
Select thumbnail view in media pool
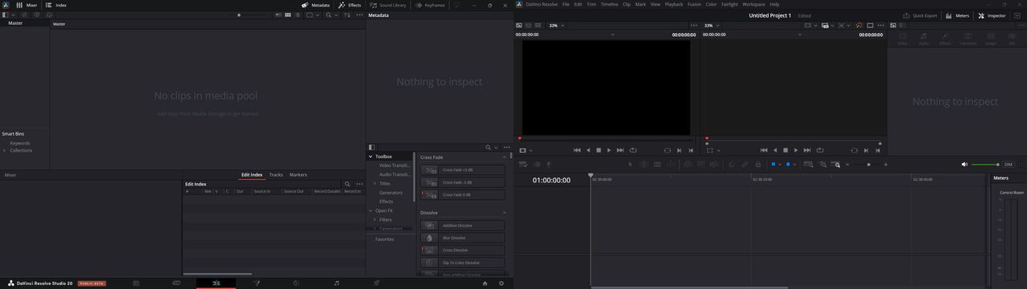click(x=288, y=14)
